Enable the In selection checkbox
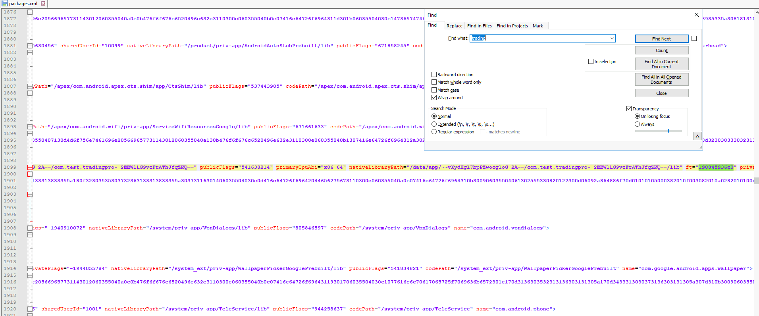 (591, 62)
